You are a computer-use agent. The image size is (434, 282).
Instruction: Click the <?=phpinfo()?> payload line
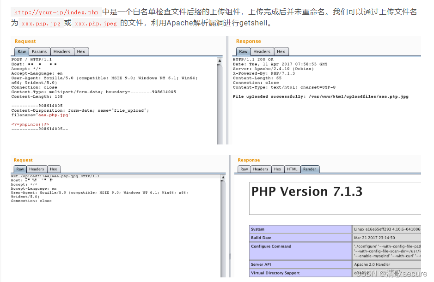30,124
